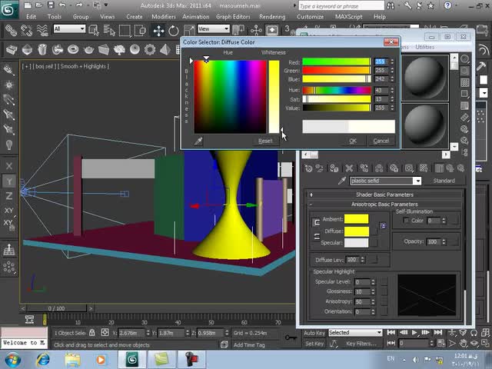
Task: Click the Select by Name toolbar icon
Action: point(109,30)
